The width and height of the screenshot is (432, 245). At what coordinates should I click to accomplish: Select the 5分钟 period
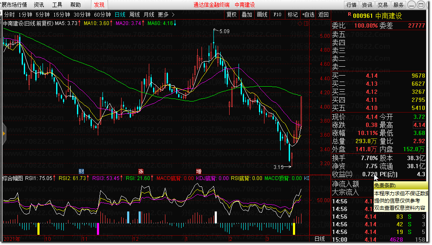tap(43, 14)
